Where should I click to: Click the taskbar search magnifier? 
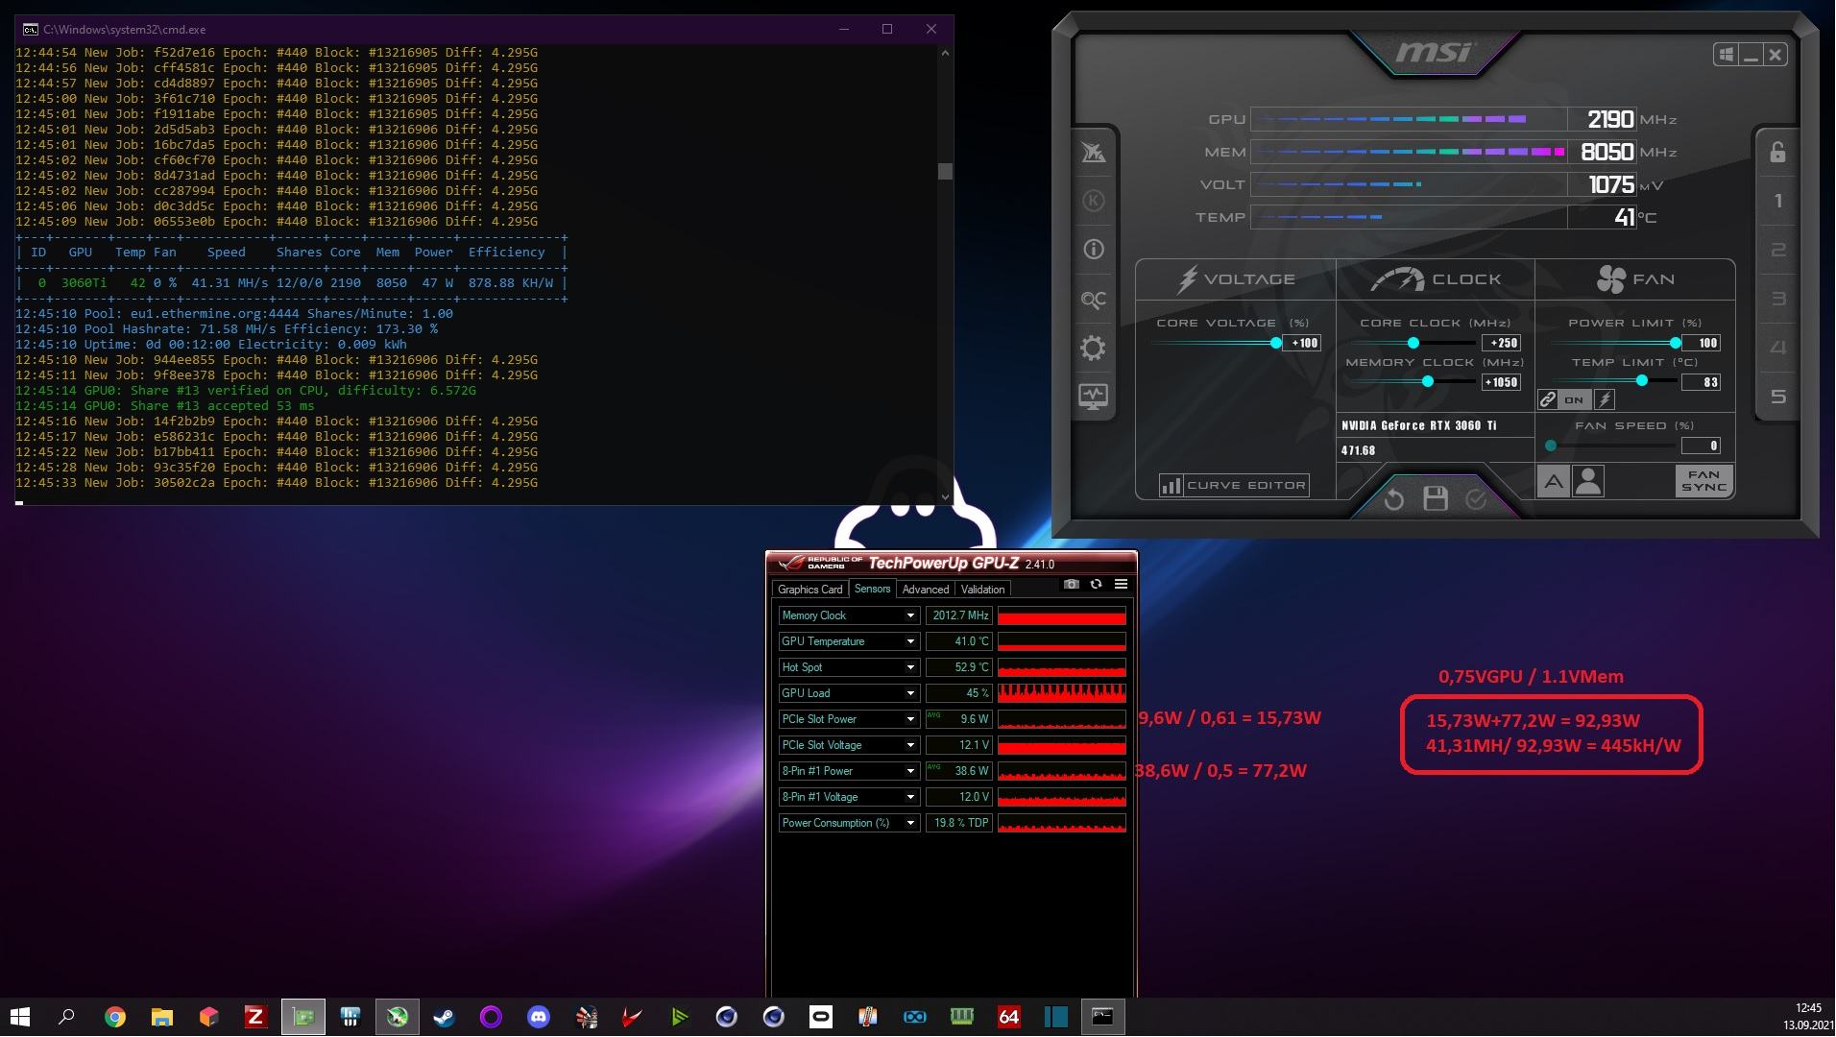[x=66, y=1016]
